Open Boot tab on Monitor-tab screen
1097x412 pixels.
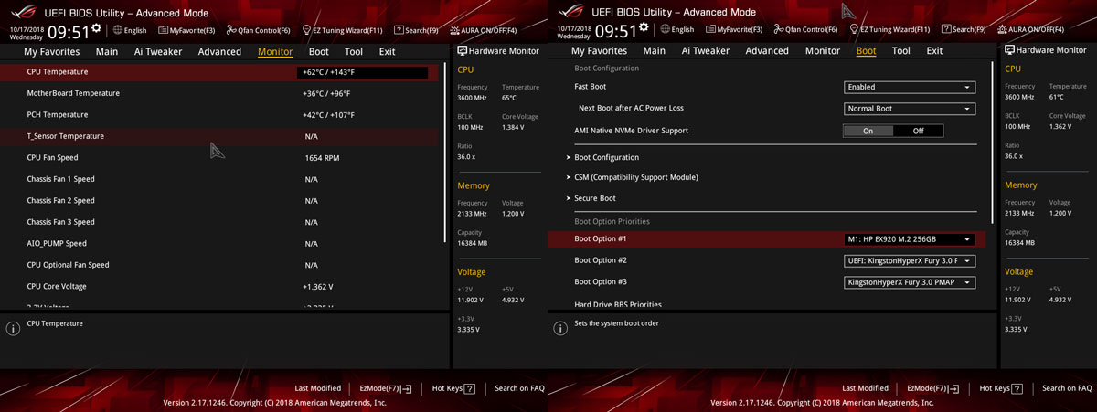(x=319, y=51)
